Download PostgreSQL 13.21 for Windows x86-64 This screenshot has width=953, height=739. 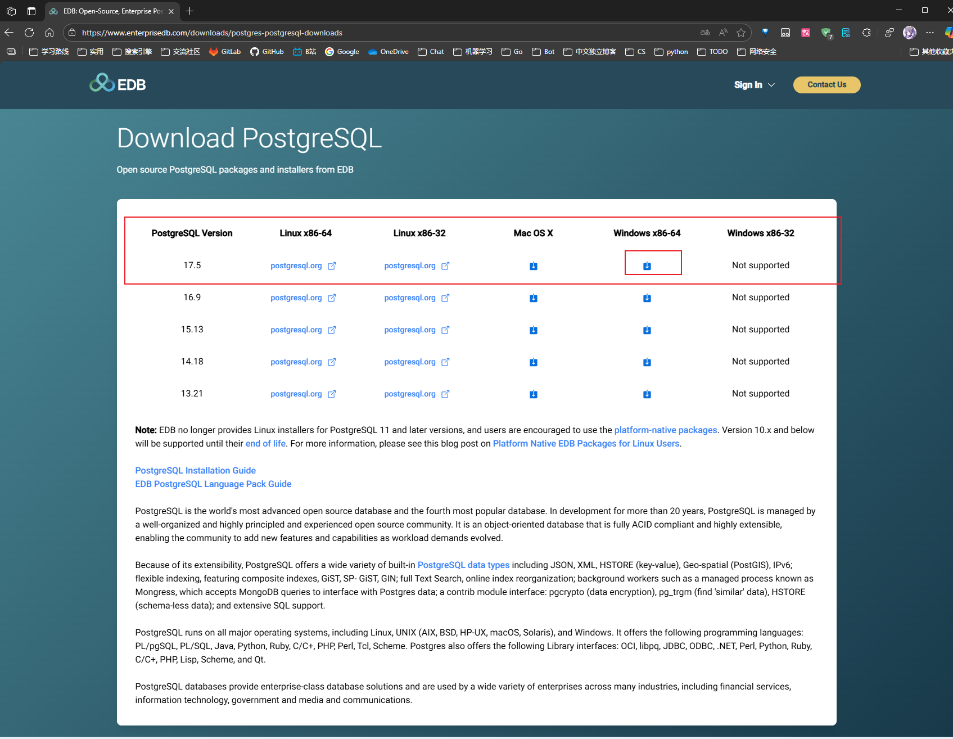coord(647,394)
